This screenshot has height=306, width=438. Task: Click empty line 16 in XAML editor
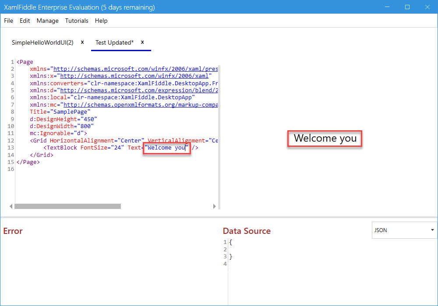click(117, 169)
